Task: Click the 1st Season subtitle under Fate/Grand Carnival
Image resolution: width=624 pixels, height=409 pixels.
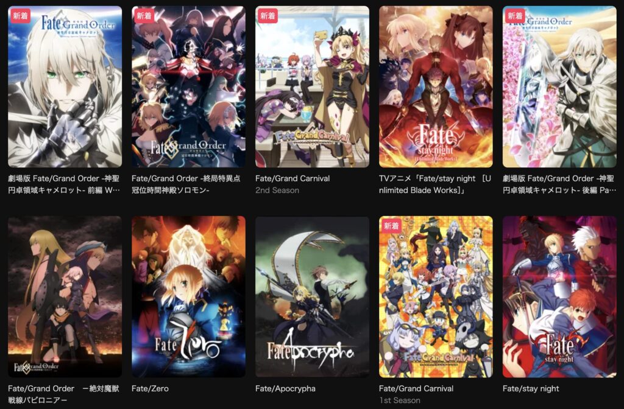Action: click(x=400, y=400)
